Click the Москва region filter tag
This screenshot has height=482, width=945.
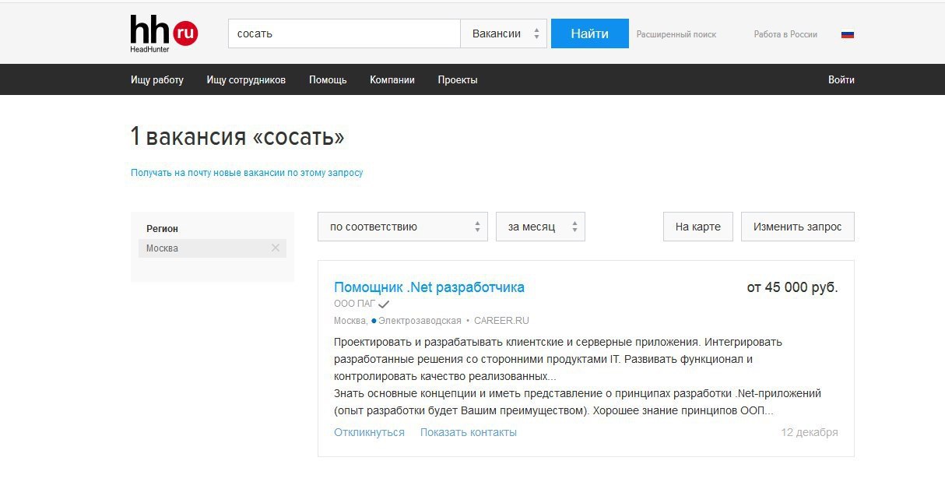click(x=213, y=248)
